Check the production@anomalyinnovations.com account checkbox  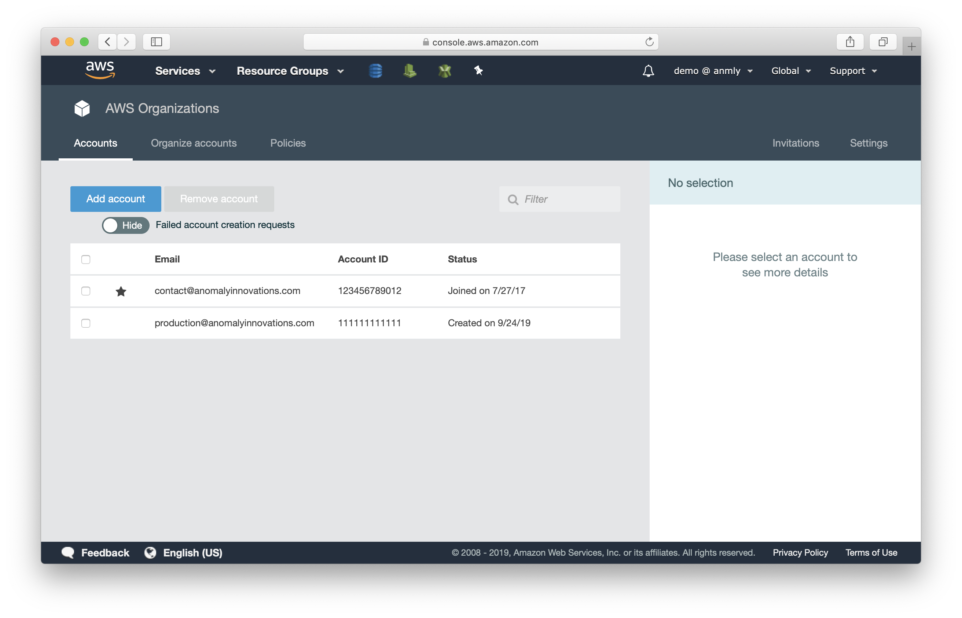(85, 323)
